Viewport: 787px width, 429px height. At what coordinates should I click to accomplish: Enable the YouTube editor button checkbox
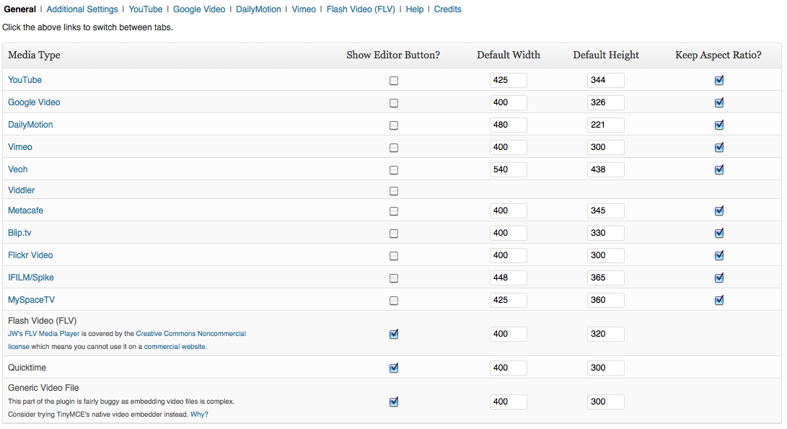[x=394, y=81]
